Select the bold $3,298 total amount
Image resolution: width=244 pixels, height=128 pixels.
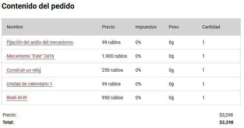(226, 122)
